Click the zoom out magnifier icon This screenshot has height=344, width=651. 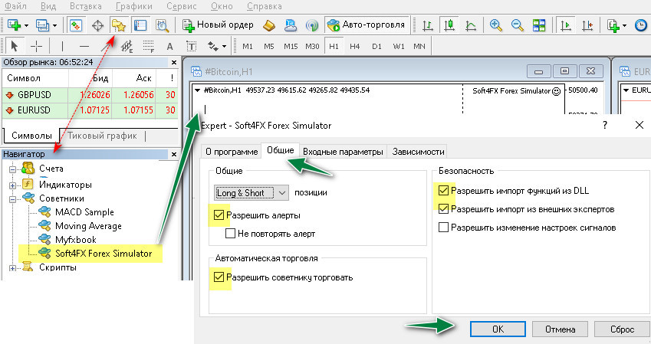click(518, 25)
